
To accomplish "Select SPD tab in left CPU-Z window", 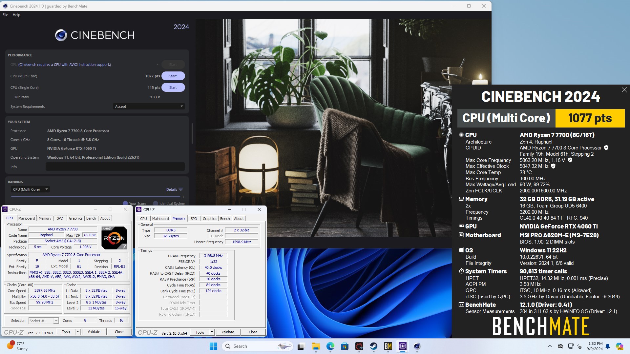I will [60, 218].
